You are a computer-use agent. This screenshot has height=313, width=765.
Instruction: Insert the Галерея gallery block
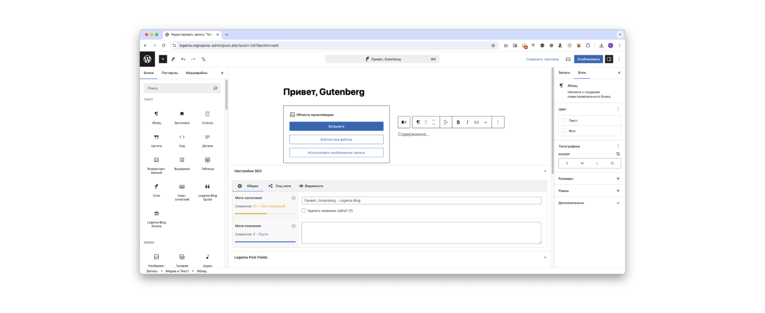click(182, 260)
